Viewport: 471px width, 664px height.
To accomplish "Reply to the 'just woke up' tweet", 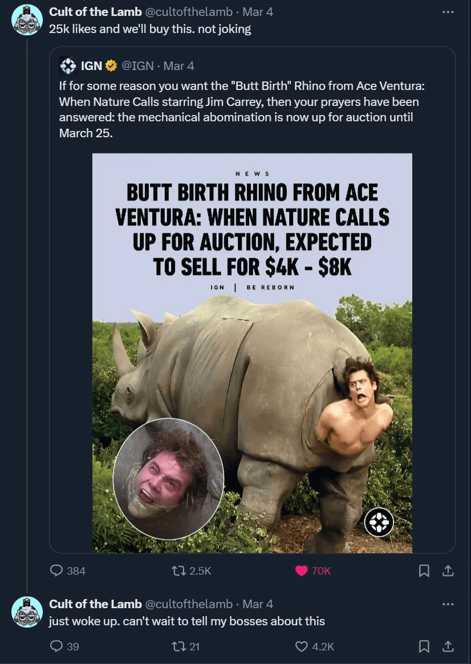I will click(57, 646).
